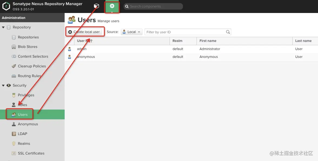
Task: Click the Repository database icon
Action: [x=9, y=27]
